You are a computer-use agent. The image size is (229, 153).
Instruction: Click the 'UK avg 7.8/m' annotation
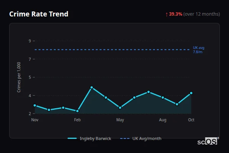(198, 50)
